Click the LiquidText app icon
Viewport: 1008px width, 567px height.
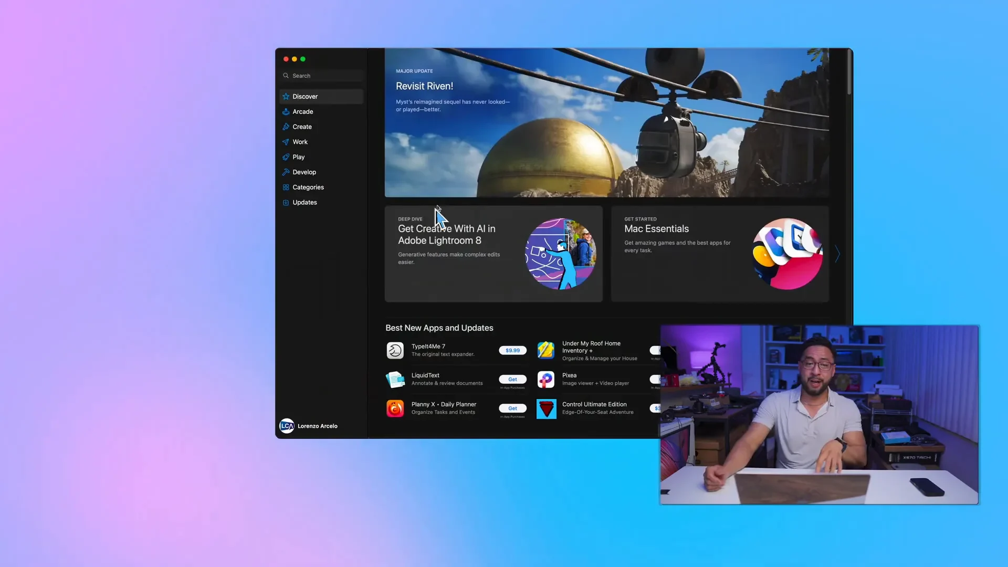(x=395, y=380)
